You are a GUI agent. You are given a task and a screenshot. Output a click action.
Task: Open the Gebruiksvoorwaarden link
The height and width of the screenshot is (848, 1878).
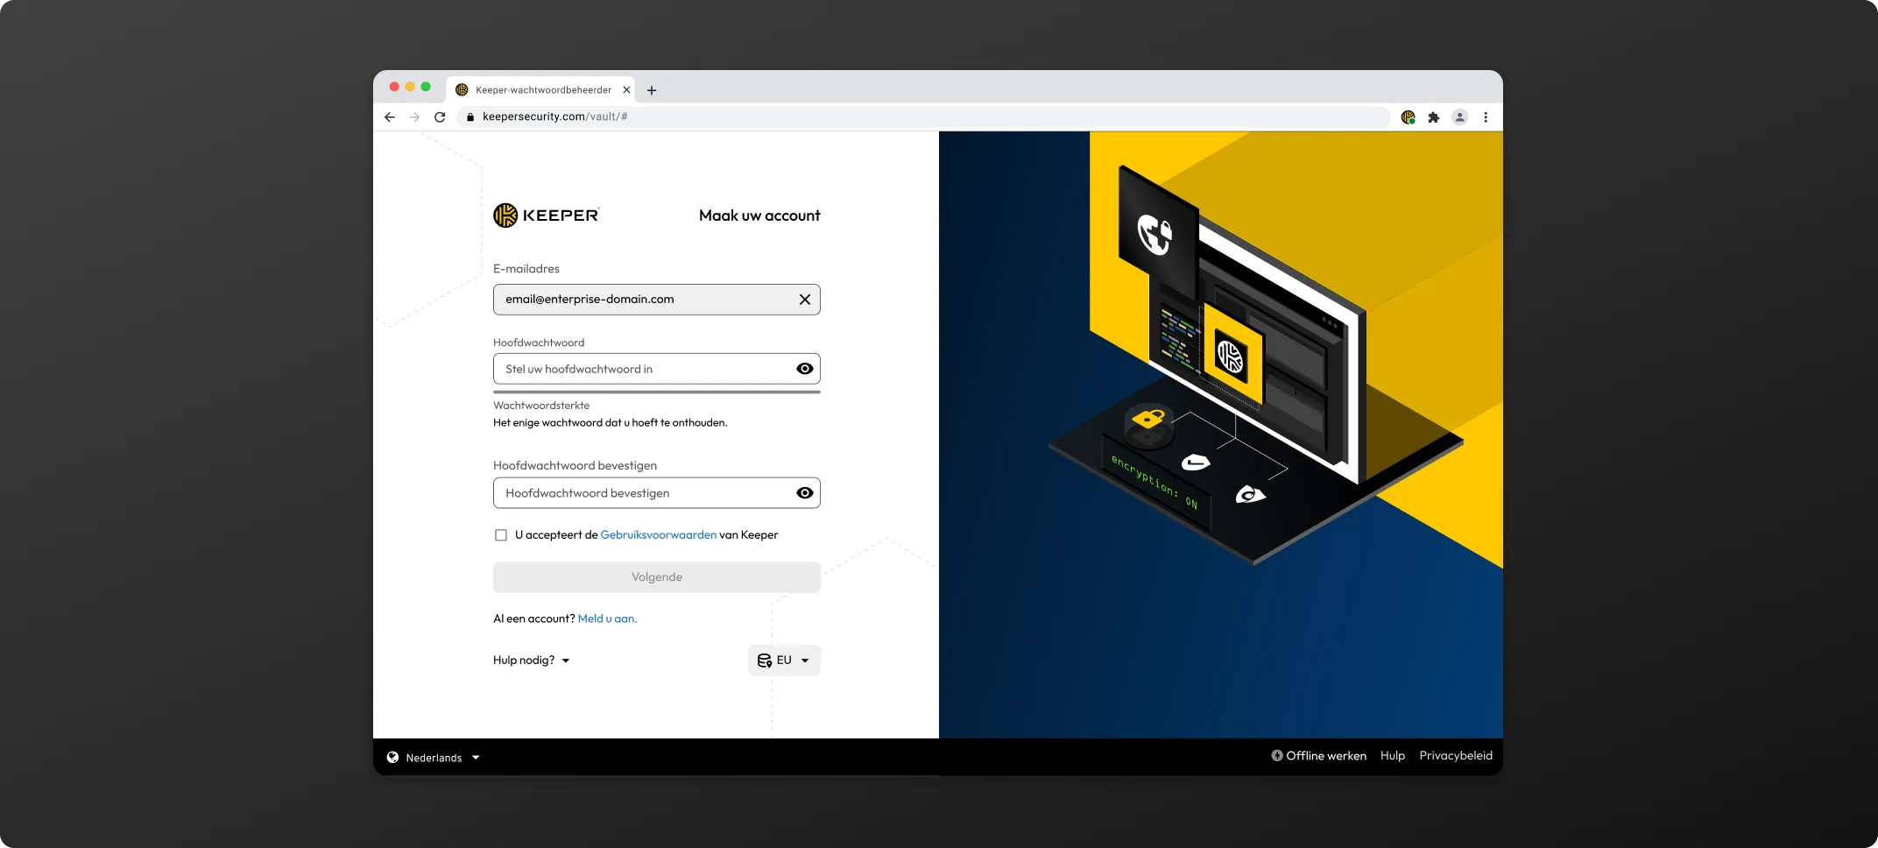[x=659, y=535]
